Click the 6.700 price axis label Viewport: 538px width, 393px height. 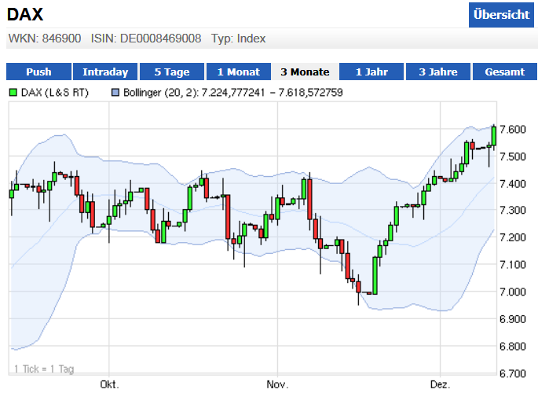pos(513,373)
